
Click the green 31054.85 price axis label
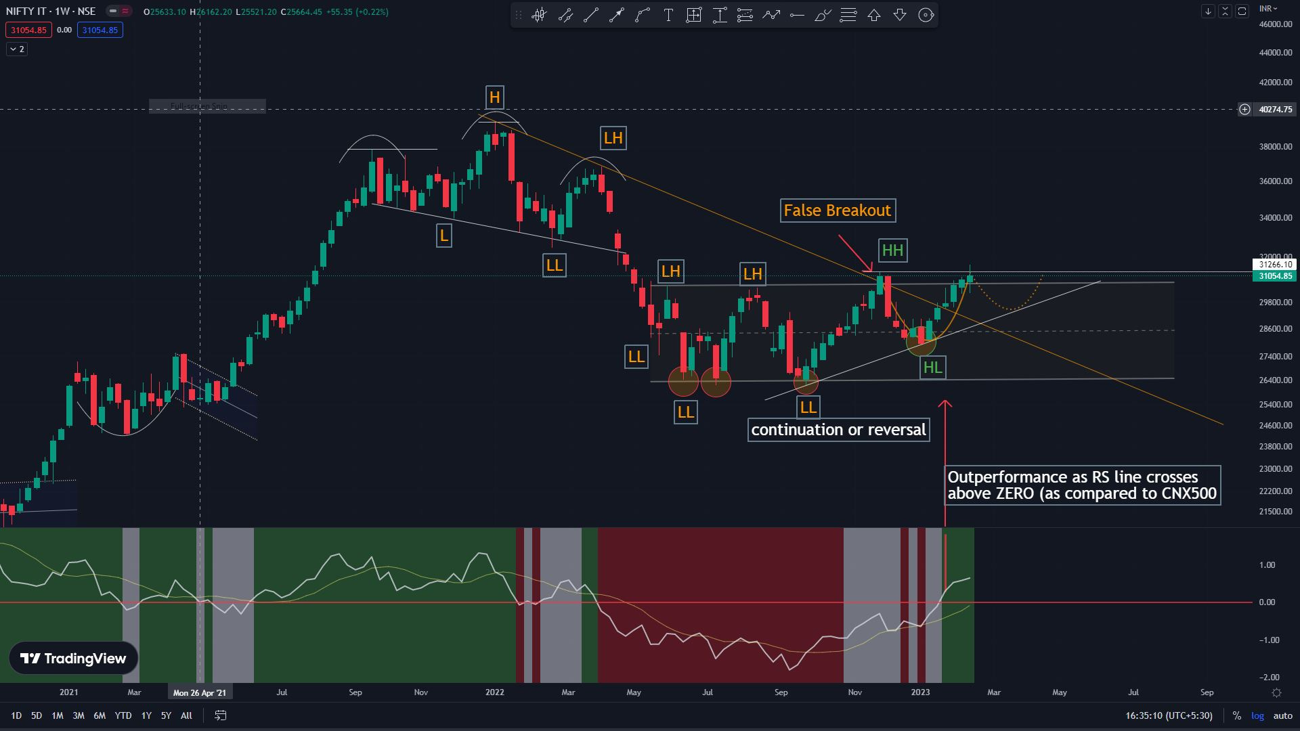(1276, 276)
